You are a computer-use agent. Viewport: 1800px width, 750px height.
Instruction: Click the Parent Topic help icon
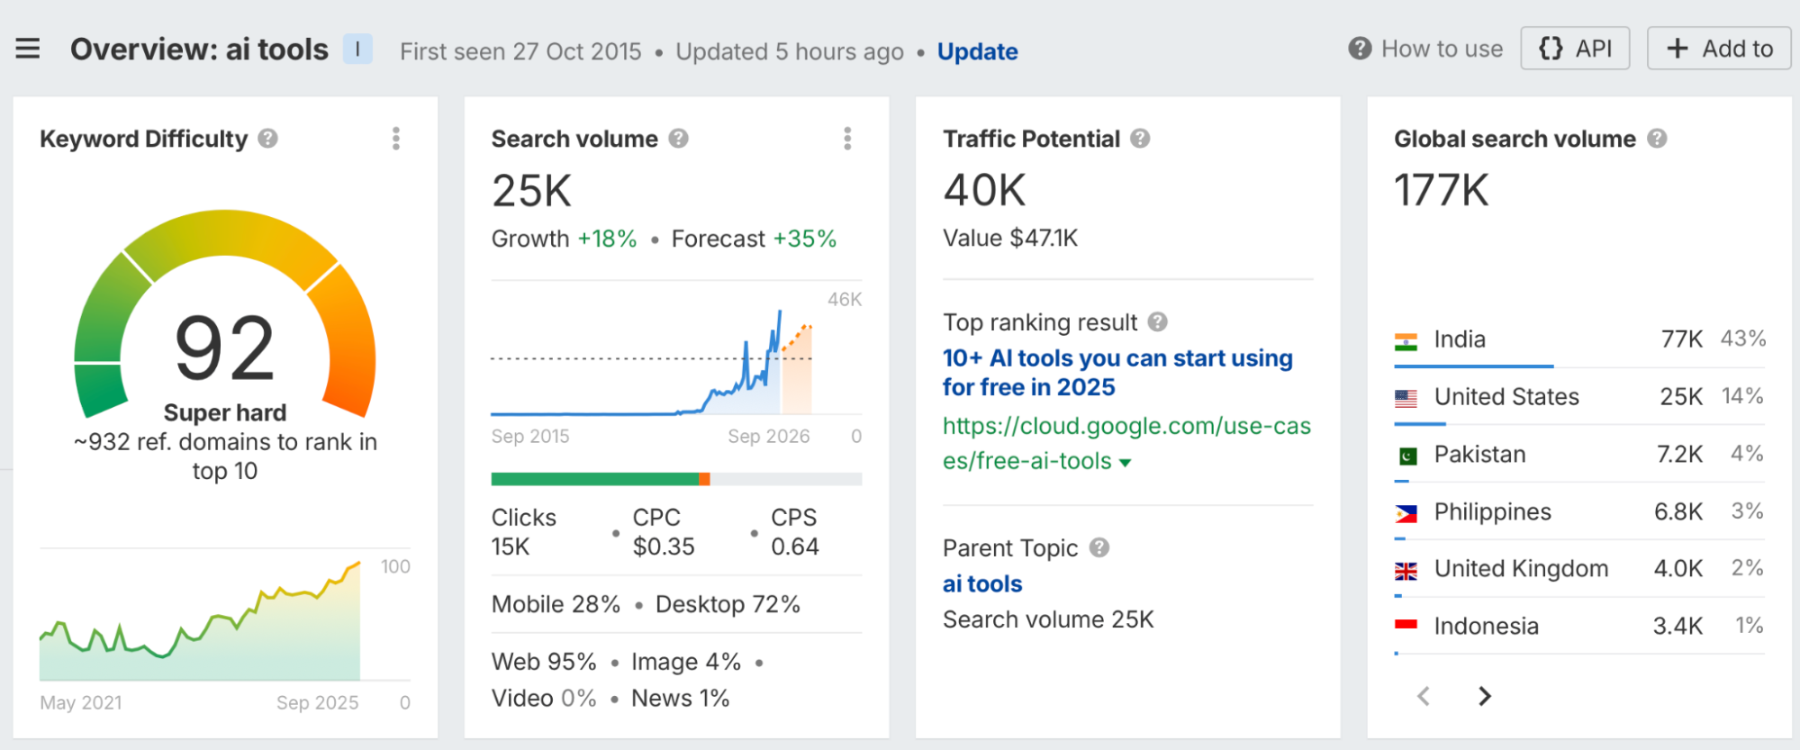click(x=1099, y=547)
